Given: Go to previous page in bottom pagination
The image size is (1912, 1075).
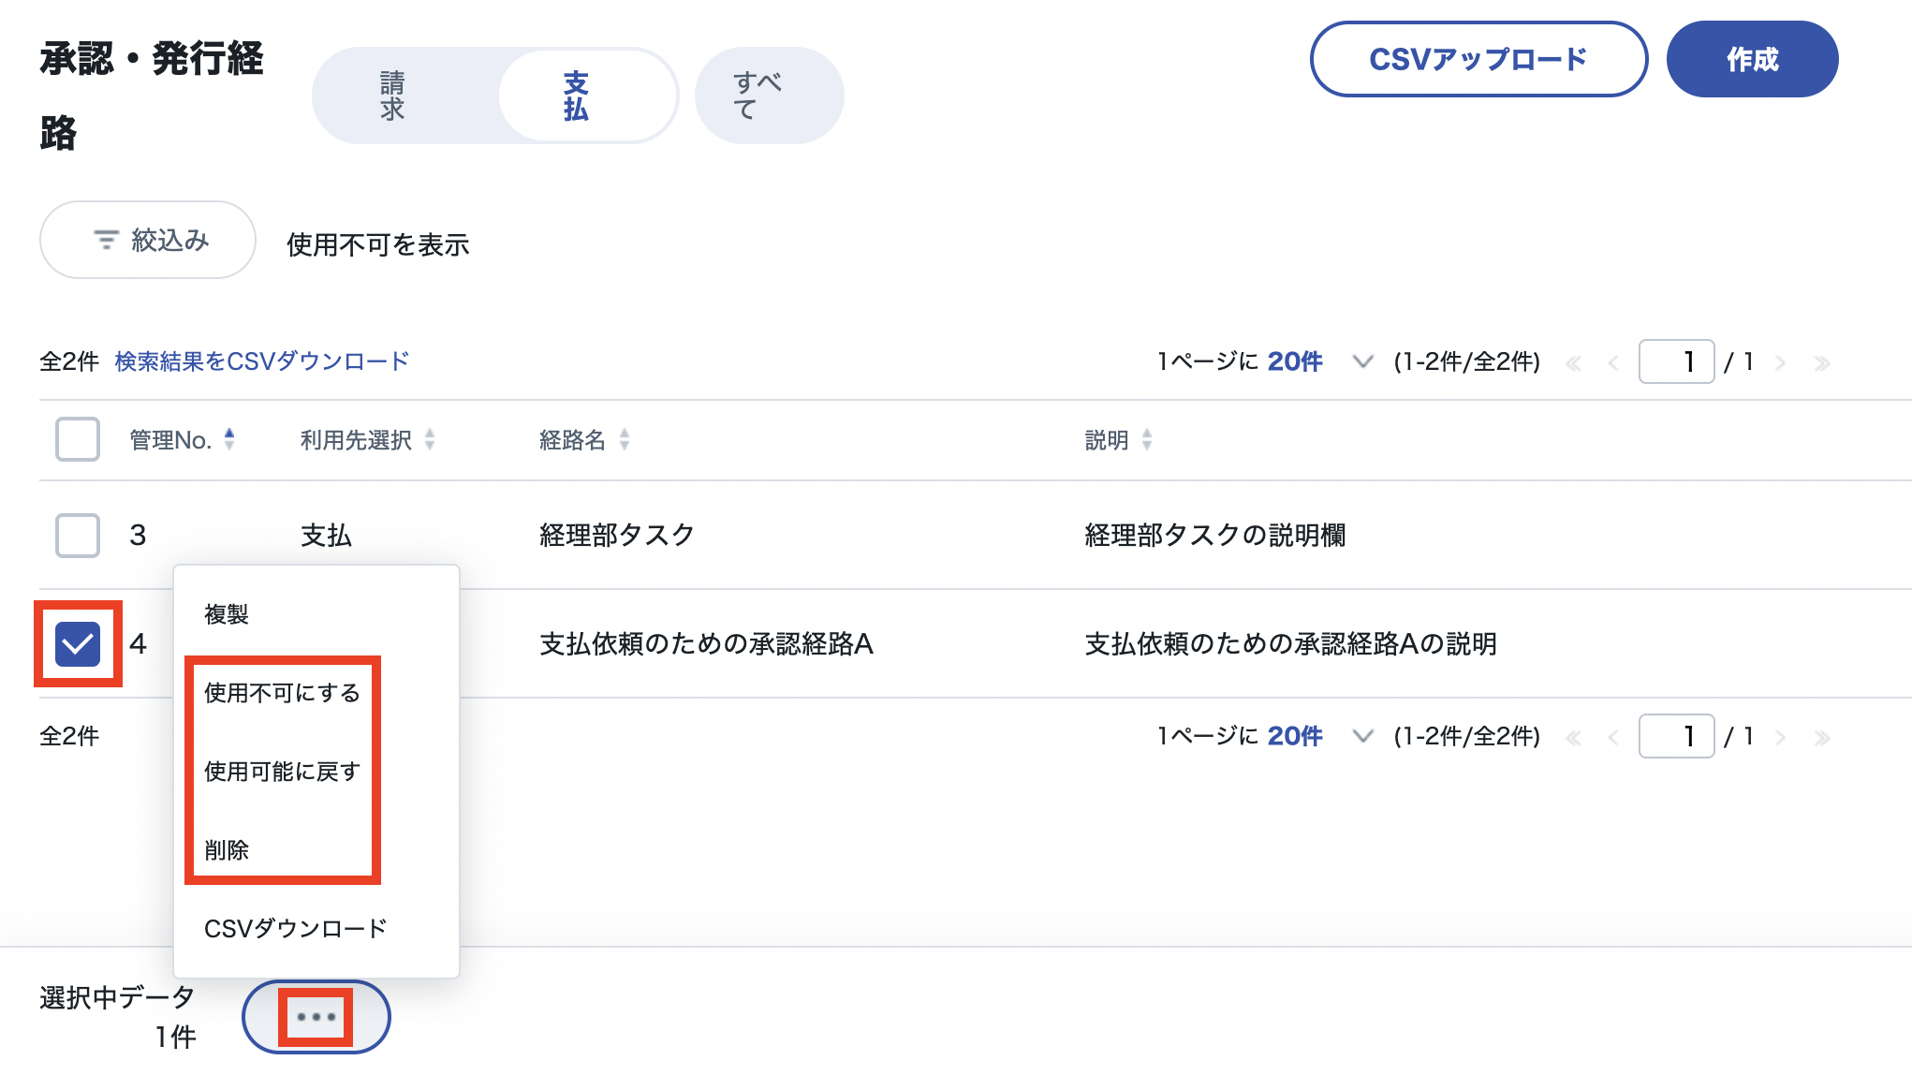Looking at the screenshot, I should (x=1613, y=738).
